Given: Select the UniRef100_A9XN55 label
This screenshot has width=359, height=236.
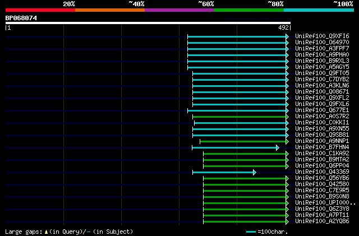Looking at the screenshot, I should pos(322,129).
